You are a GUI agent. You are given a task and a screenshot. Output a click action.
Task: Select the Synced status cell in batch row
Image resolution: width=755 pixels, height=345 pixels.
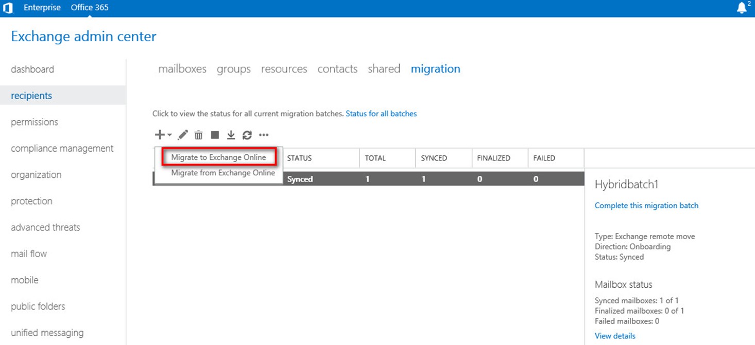(x=300, y=179)
